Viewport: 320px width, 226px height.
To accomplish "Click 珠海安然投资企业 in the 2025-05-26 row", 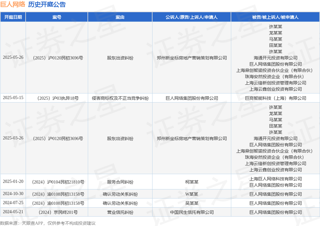I will [x=262, y=77].
